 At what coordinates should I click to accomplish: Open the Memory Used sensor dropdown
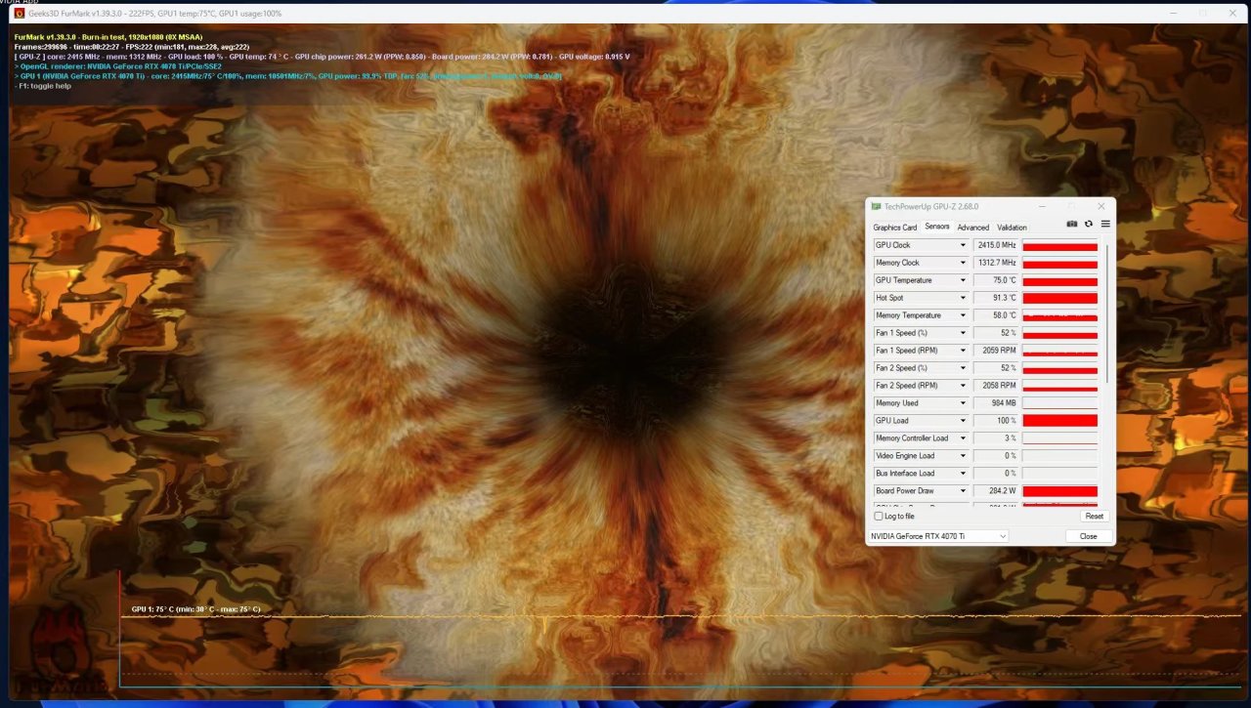(x=963, y=403)
